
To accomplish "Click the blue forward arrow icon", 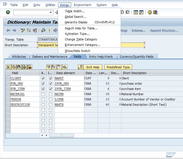I will [14, 30].
